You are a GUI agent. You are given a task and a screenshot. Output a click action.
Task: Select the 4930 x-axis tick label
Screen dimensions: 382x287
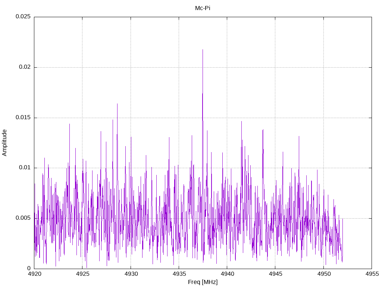131,274
